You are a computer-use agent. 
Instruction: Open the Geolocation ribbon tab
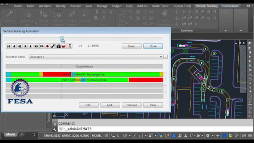[x=230, y=6]
